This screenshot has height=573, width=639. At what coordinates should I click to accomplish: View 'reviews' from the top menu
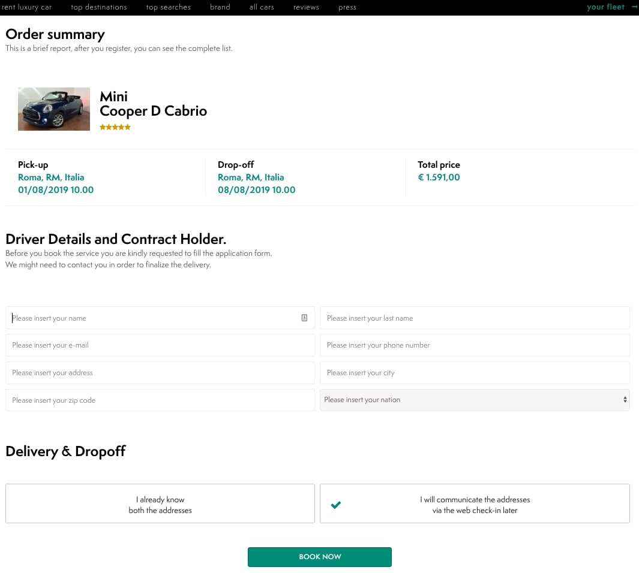(306, 7)
